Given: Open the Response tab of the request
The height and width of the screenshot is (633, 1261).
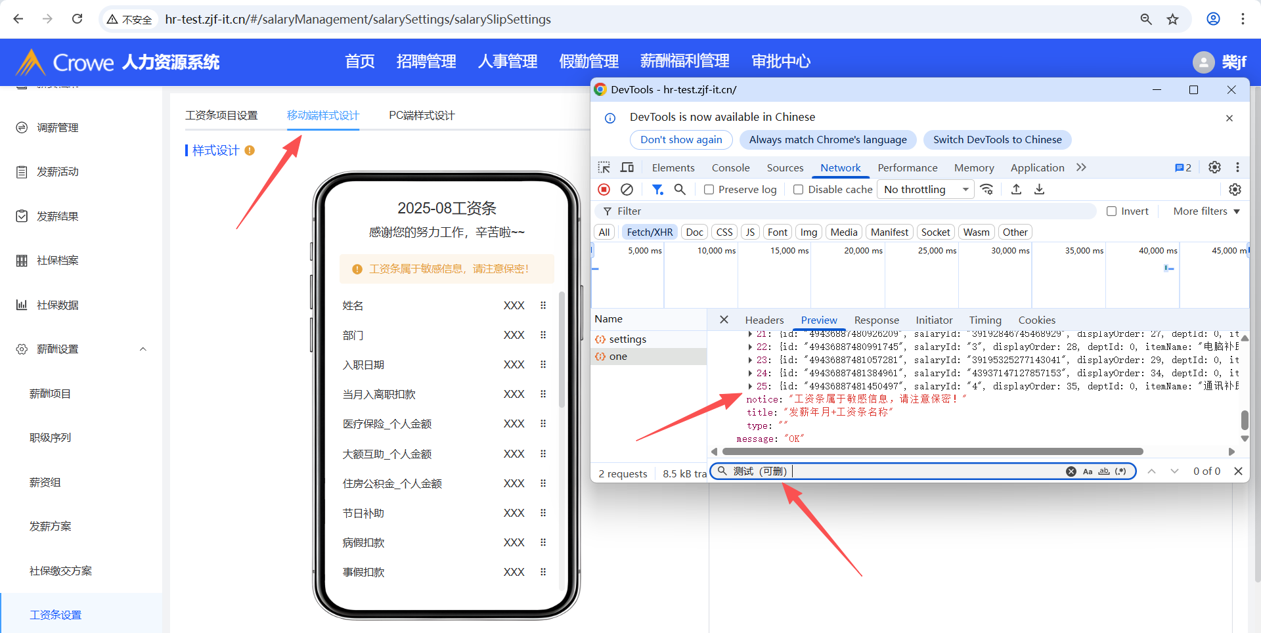Looking at the screenshot, I should (876, 320).
